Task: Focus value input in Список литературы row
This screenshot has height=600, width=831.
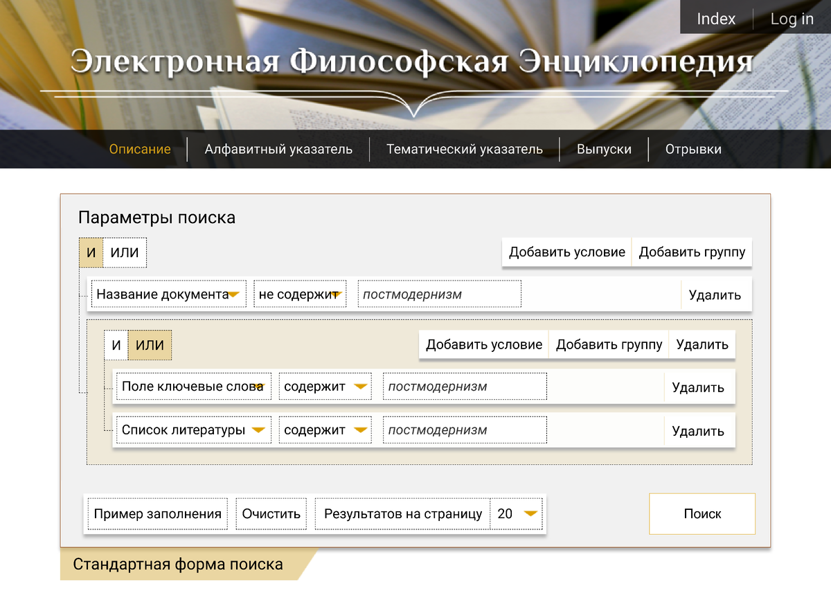Action: click(465, 430)
